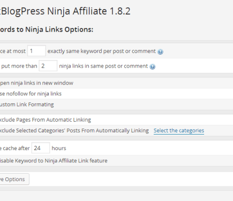Open help icon beside exactly same keyword

(x=160, y=51)
